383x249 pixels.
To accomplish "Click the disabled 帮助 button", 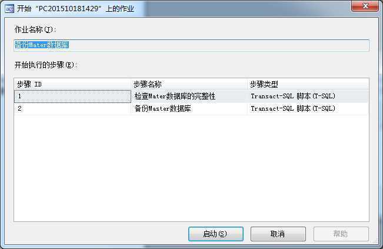I will click(x=341, y=234).
